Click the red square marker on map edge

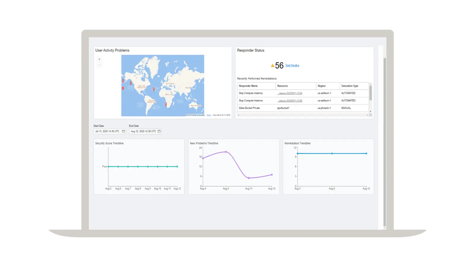123,88
